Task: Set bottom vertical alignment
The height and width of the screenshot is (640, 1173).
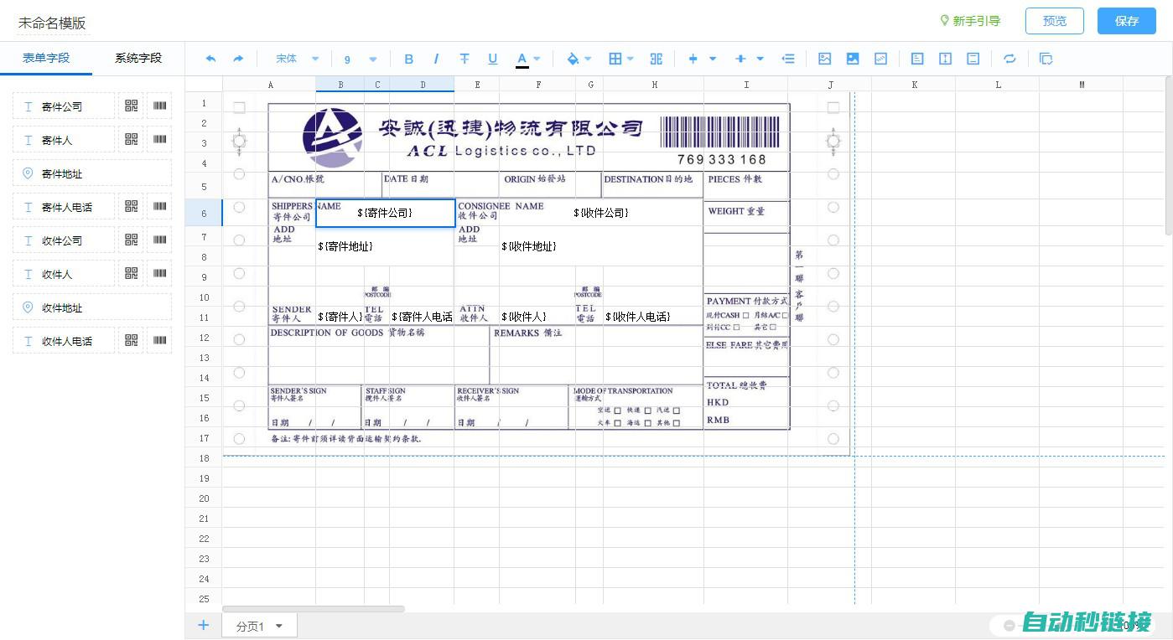Action: pyautogui.click(x=973, y=59)
